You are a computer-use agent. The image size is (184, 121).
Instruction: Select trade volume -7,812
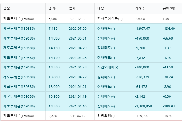click(140, 58)
